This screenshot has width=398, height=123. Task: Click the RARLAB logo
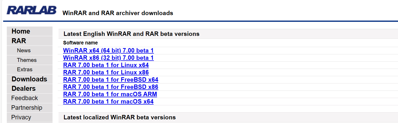(x=31, y=10)
